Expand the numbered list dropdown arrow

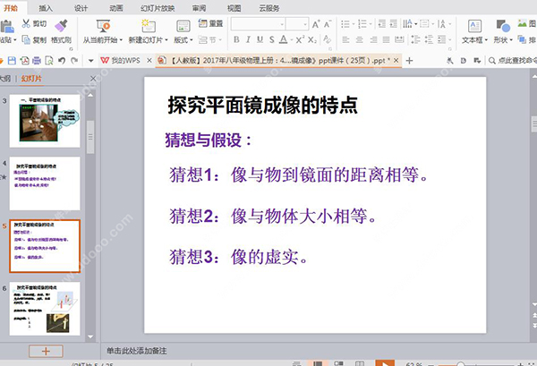coord(371,24)
